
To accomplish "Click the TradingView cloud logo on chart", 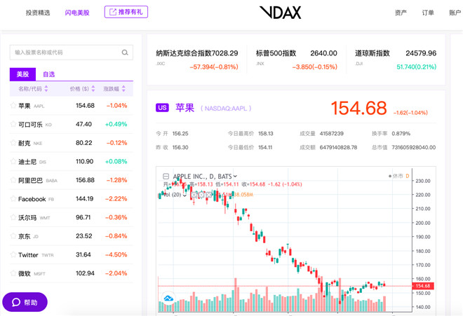I will click(x=168, y=299).
